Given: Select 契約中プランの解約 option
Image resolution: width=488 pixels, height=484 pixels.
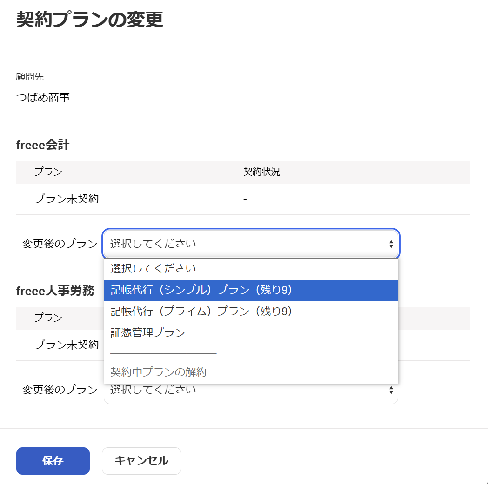Looking at the screenshot, I should 251,372.
